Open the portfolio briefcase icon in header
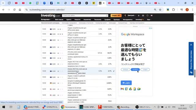196x110 pixels. pos(143,16)
